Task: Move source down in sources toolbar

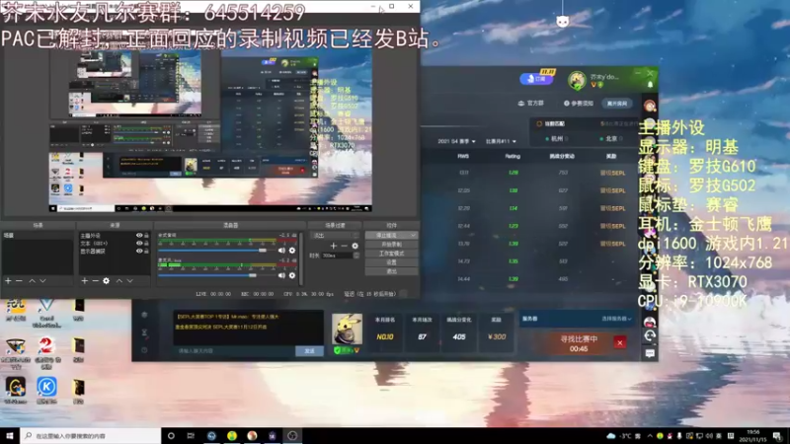Action: tap(130, 281)
